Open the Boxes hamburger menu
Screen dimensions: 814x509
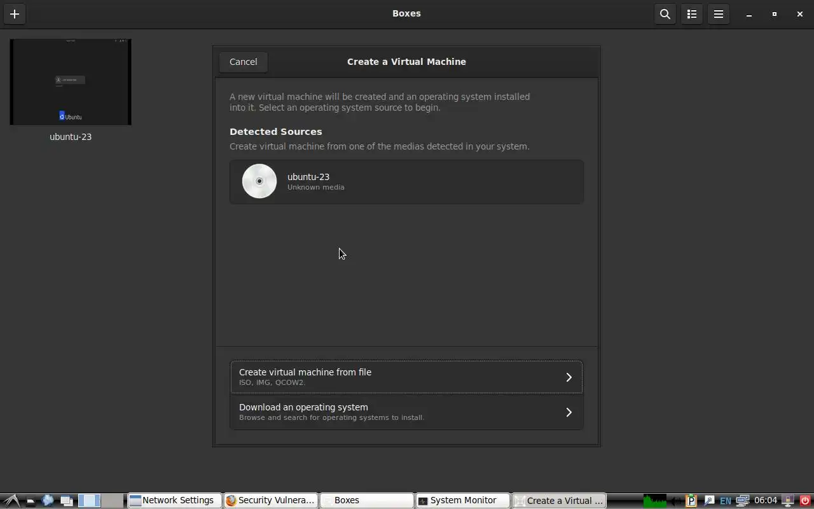(719, 14)
